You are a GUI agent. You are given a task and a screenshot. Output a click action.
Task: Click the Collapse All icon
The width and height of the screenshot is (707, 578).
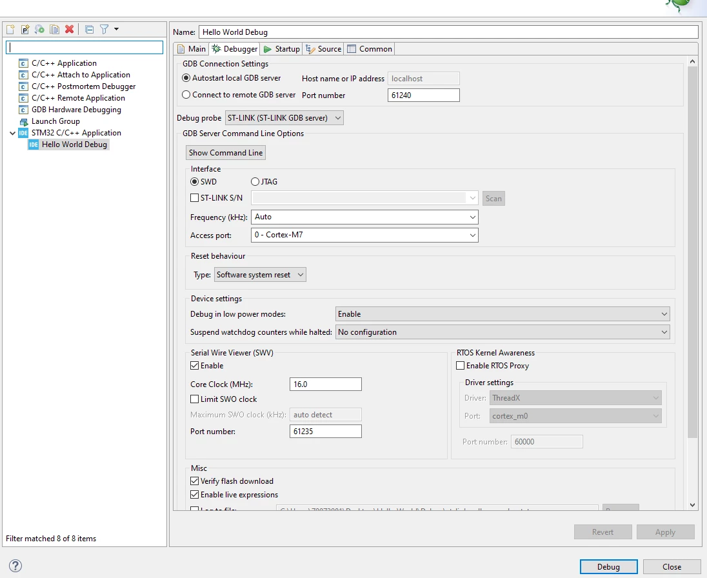click(89, 29)
